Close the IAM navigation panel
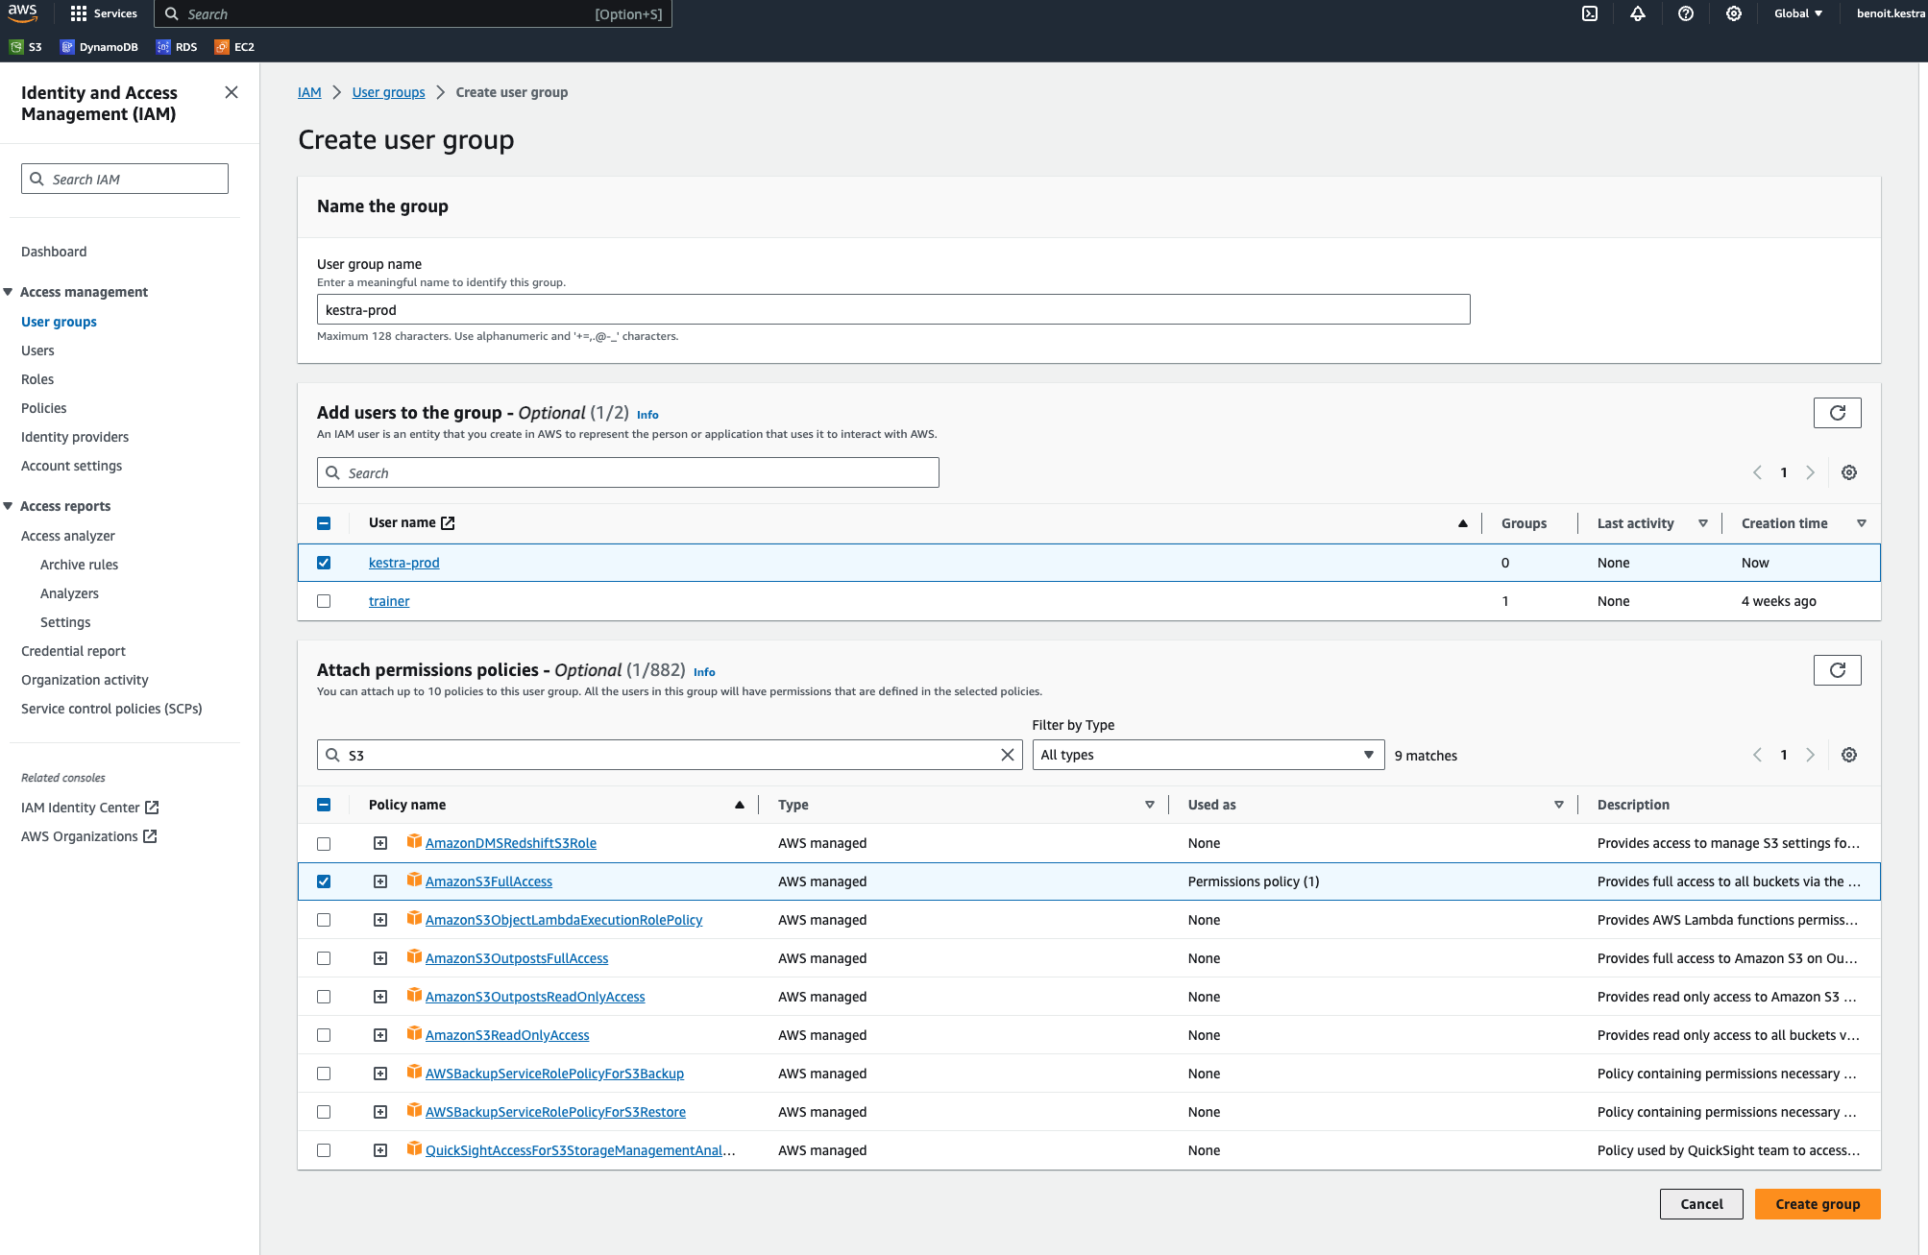The width and height of the screenshot is (1928, 1255). (x=232, y=92)
